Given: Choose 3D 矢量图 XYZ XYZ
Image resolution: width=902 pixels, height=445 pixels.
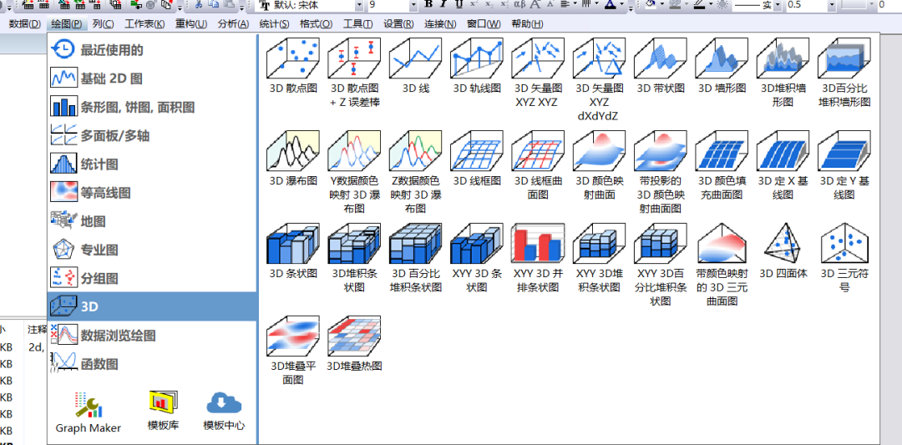Looking at the screenshot, I should 538,73.
